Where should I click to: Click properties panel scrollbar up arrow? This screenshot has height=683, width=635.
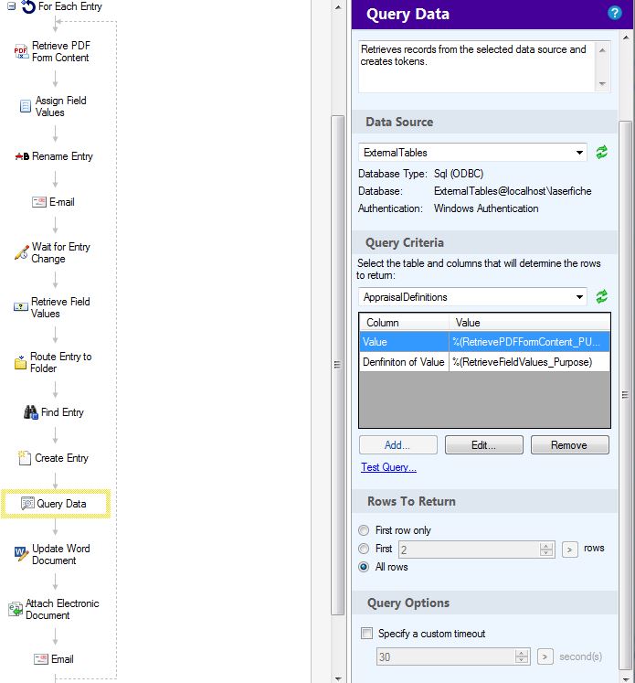point(626,37)
